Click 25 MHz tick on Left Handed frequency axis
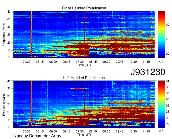 click(9, 104)
